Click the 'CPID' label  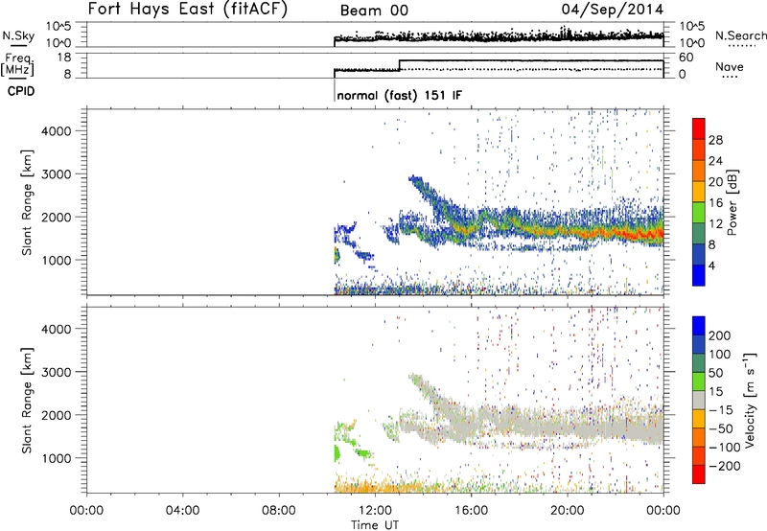tap(21, 91)
